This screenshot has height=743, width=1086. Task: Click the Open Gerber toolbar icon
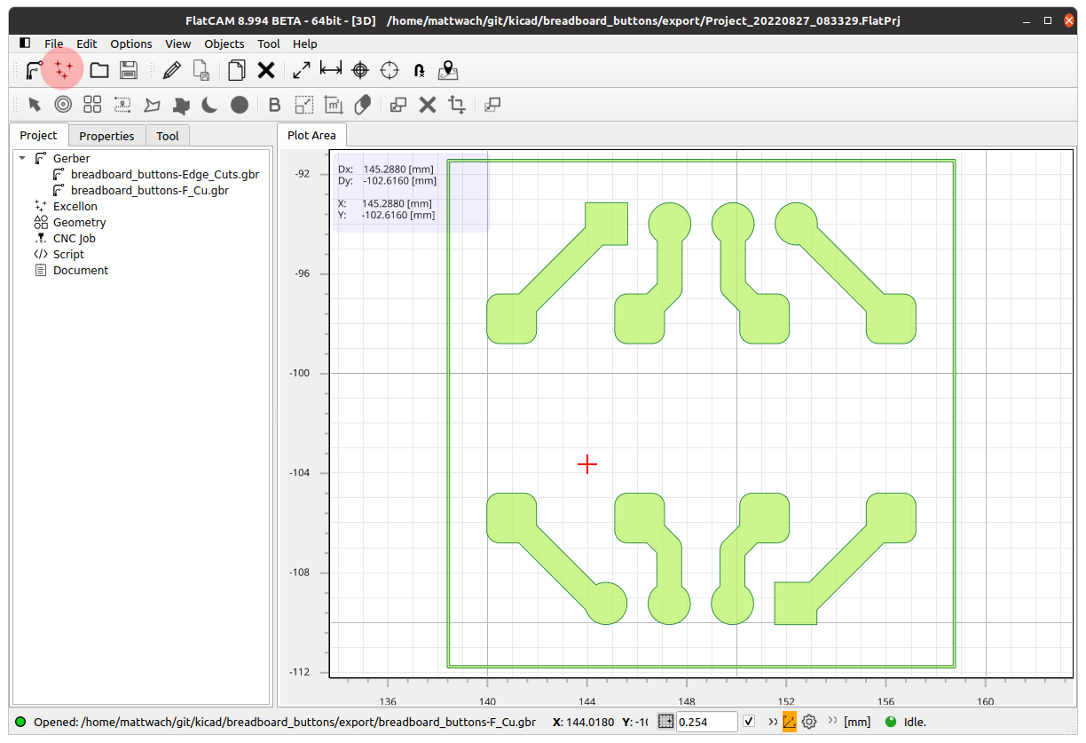35,70
